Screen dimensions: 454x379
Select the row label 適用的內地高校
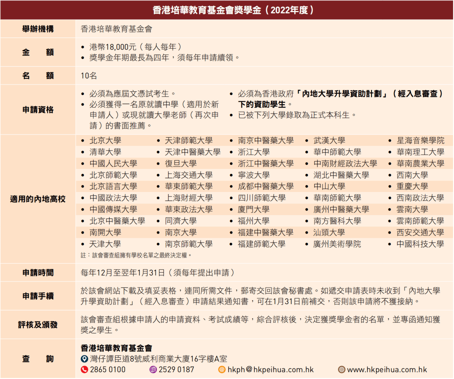pos(38,199)
